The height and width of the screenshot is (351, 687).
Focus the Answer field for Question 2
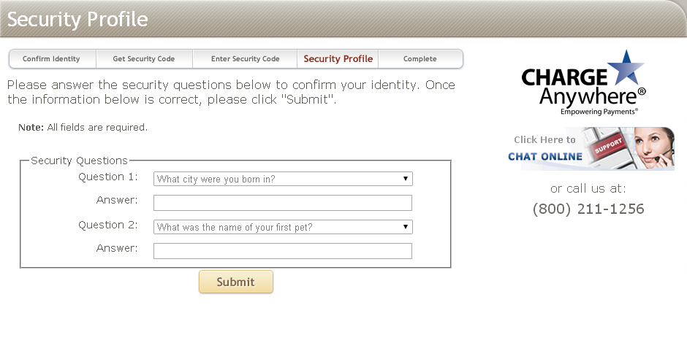tap(282, 251)
